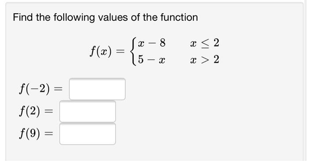Image resolution: width=309 pixels, height=161 pixels.
Task: Click the f(−2) = label
Action: [41, 89]
